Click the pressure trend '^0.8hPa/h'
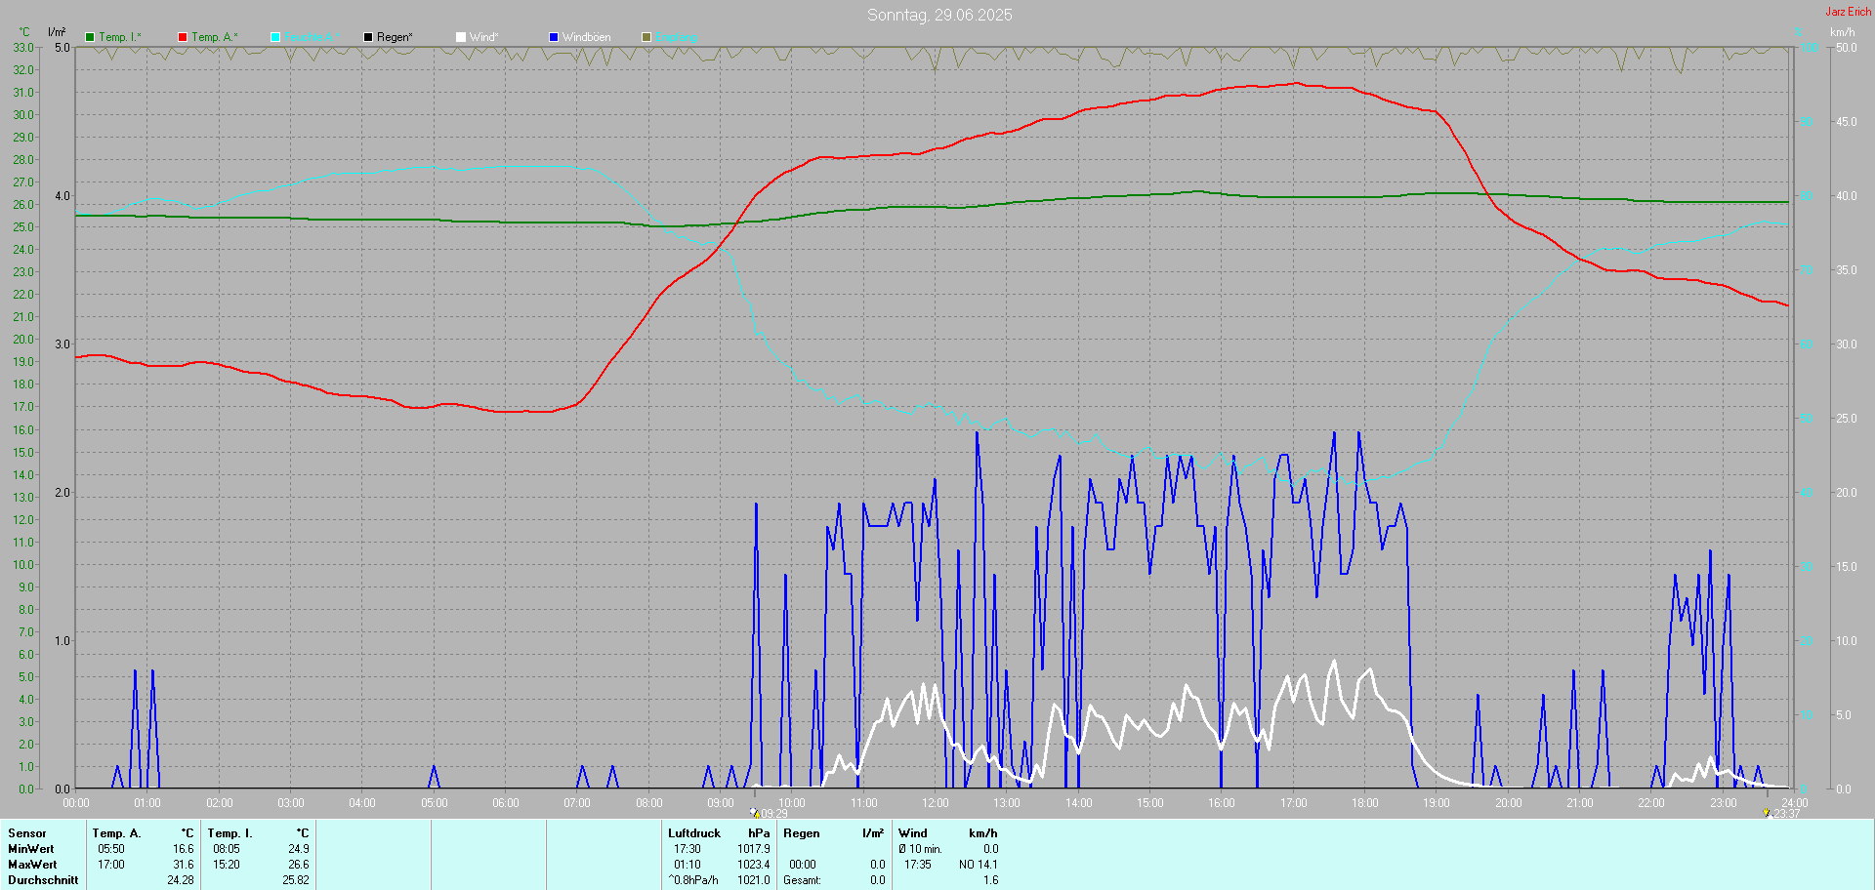The image size is (1875, 890). point(693,880)
